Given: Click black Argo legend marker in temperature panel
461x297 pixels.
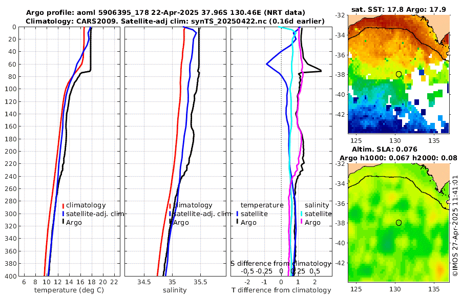Looking at the screenshot, I should [x=63, y=222].
